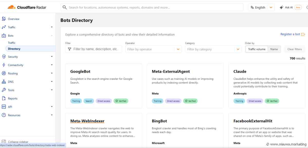Viewport: 308px width, 148px height.
Task: Click the filter funnel icon
Action: (x=69, y=49)
